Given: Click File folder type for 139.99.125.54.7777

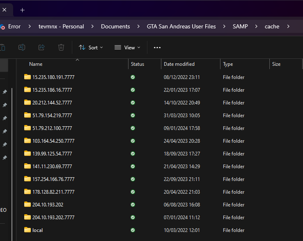Looking at the screenshot, I should (234, 154).
